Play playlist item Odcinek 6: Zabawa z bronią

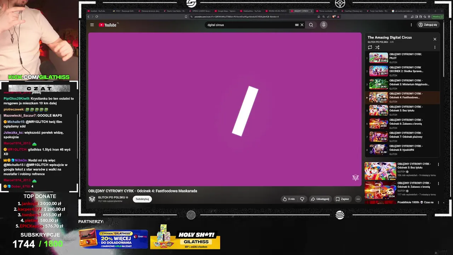point(403,123)
